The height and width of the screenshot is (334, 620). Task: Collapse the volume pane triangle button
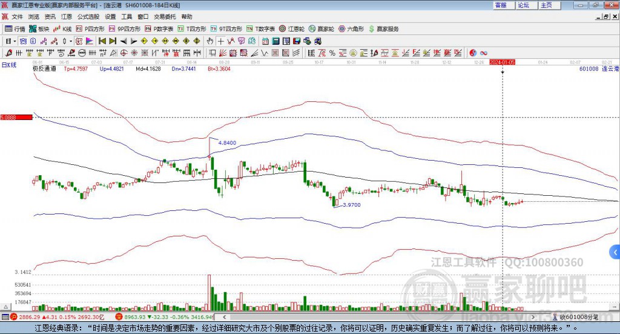[x=5, y=307]
